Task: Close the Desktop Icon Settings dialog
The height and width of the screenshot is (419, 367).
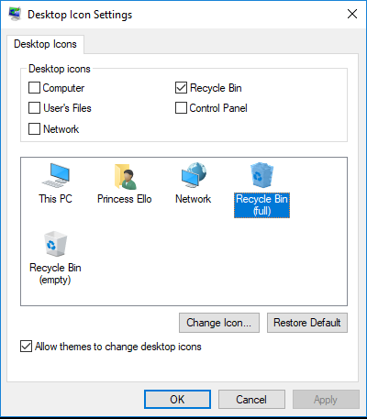Action: pos(352,14)
